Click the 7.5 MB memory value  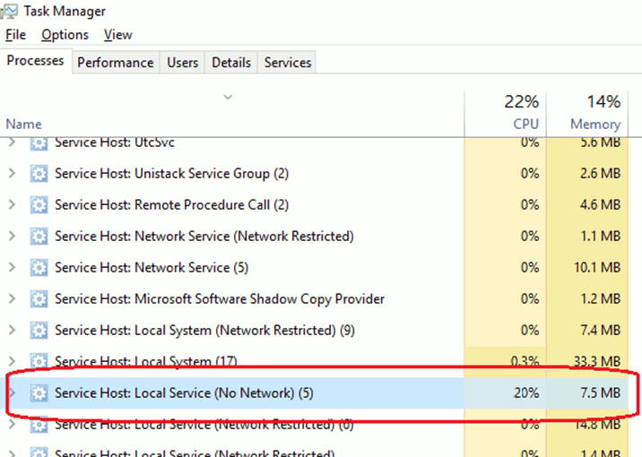[x=600, y=392]
